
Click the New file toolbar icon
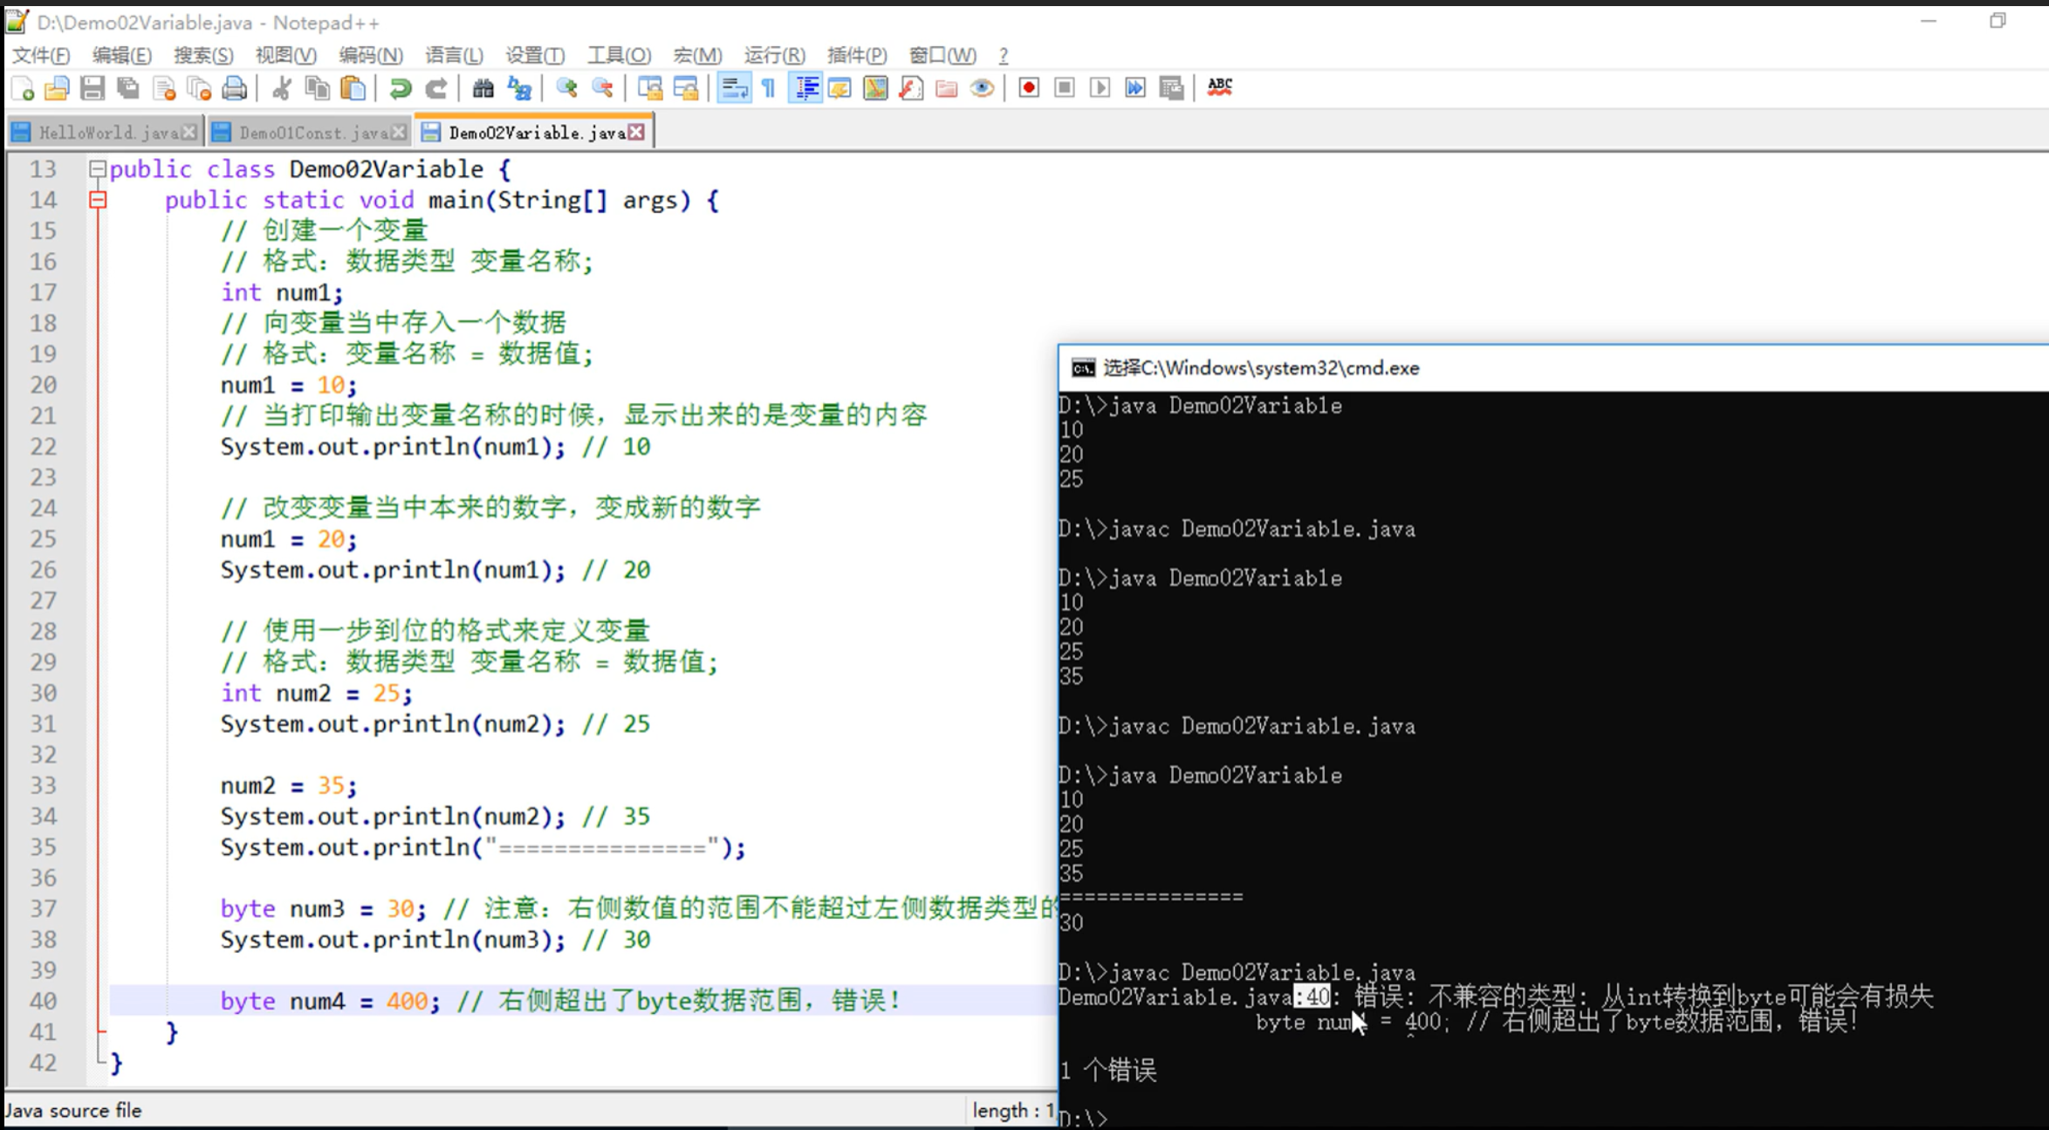[23, 88]
